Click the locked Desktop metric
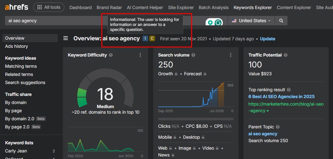The image size is (333, 159). coord(194,137)
